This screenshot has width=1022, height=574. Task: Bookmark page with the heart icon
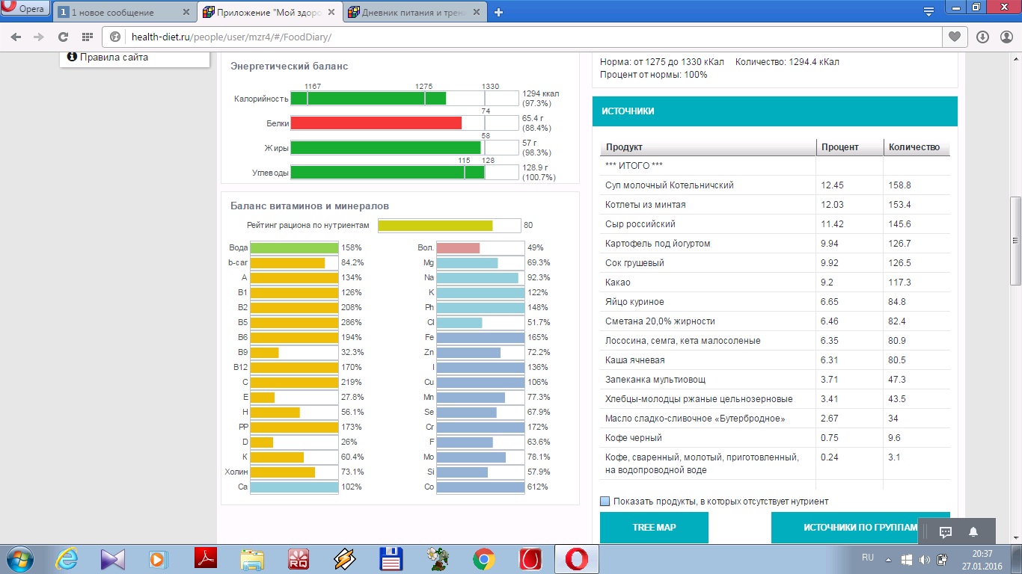954,37
